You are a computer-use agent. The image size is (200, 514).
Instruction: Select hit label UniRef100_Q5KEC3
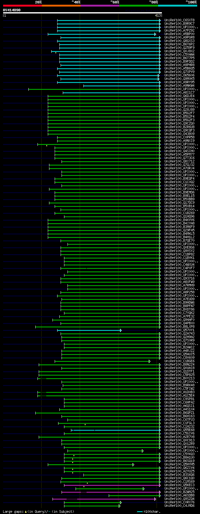click(x=179, y=485)
